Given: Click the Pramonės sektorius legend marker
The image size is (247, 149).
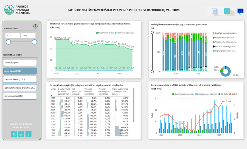Looking at the screenshot, I should (x=116, y=33).
